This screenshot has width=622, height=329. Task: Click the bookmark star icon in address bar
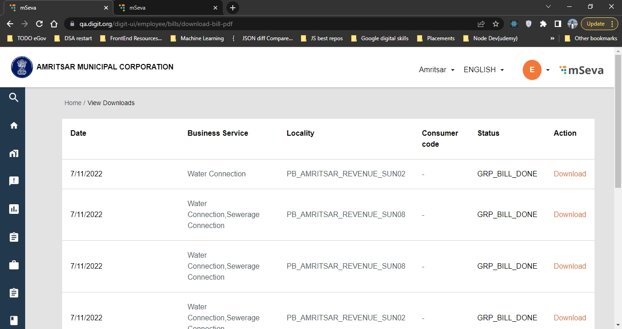click(x=496, y=24)
